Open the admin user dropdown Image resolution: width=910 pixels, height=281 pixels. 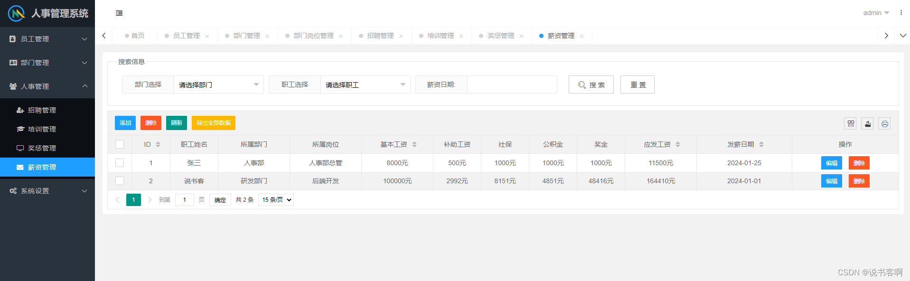(x=876, y=13)
